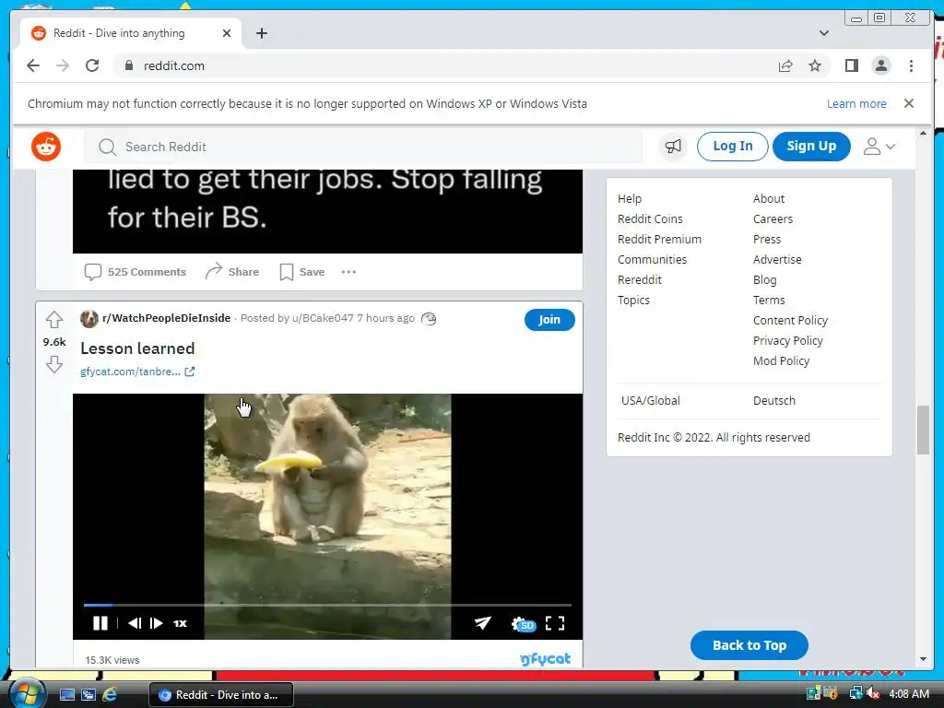
Task: Click the Back to Top button
Action: coord(749,645)
